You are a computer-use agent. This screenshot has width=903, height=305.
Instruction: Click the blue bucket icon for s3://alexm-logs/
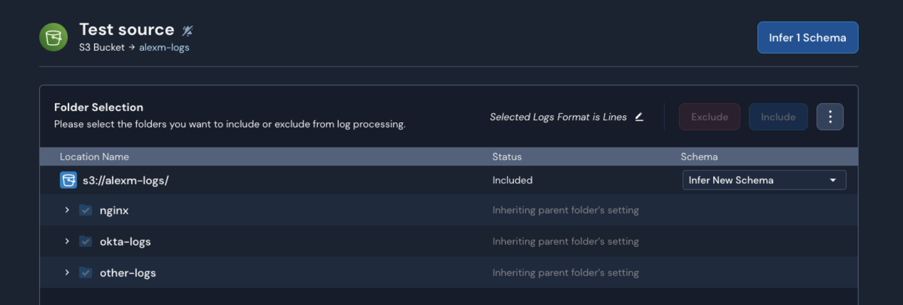(68, 180)
